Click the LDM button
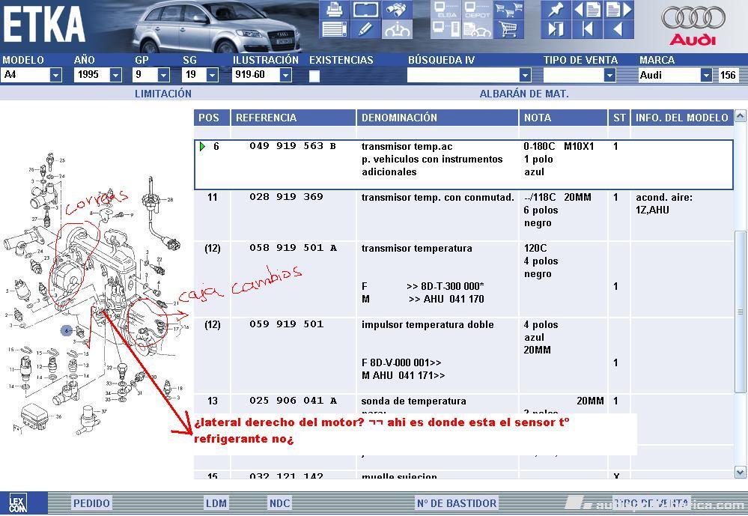Image resolution: width=748 pixels, height=516 pixels. [x=216, y=503]
